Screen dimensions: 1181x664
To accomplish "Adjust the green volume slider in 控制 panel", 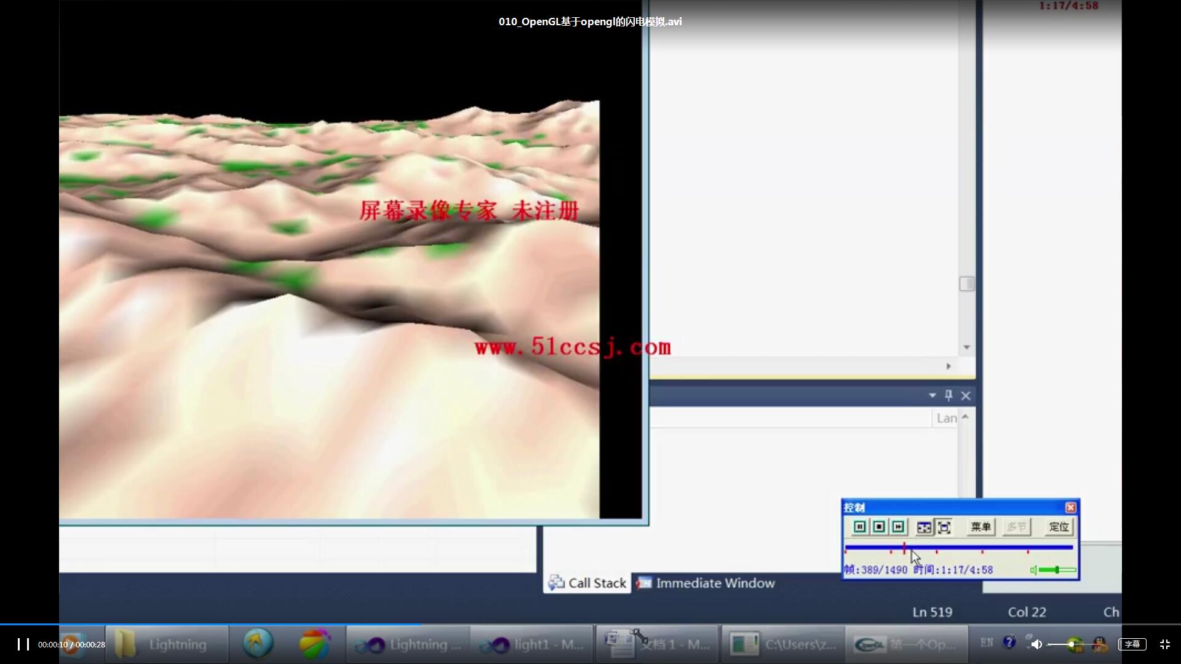I will tap(1057, 571).
